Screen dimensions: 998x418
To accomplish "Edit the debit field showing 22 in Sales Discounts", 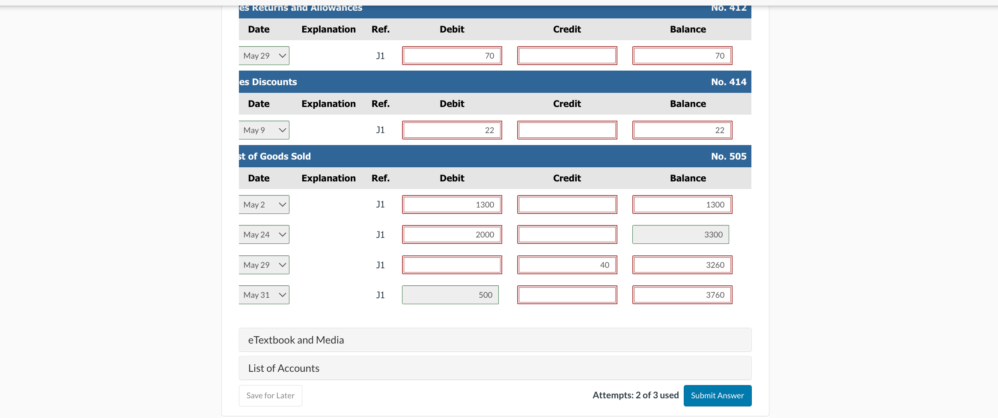I will [x=452, y=130].
